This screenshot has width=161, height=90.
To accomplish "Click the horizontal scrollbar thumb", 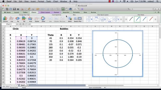I will point(106,85).
